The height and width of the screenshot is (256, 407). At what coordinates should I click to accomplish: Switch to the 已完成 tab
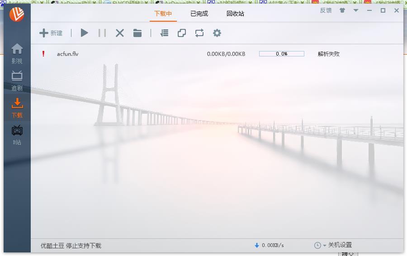tap(199, 14)
